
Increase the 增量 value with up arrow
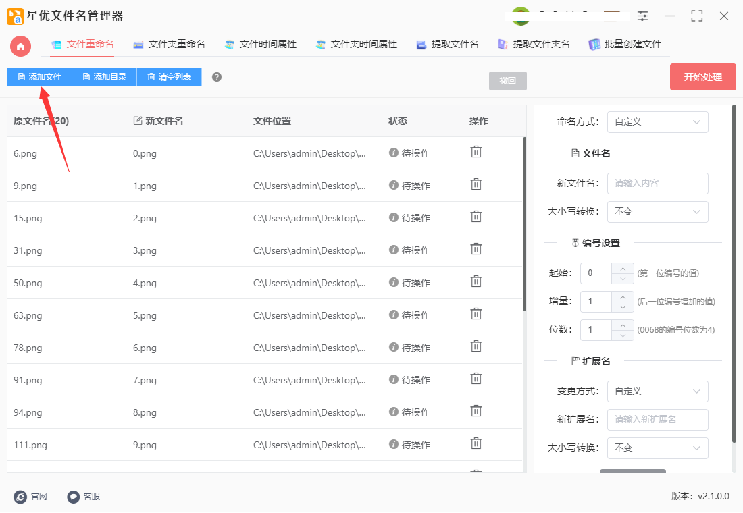point(623,297)
